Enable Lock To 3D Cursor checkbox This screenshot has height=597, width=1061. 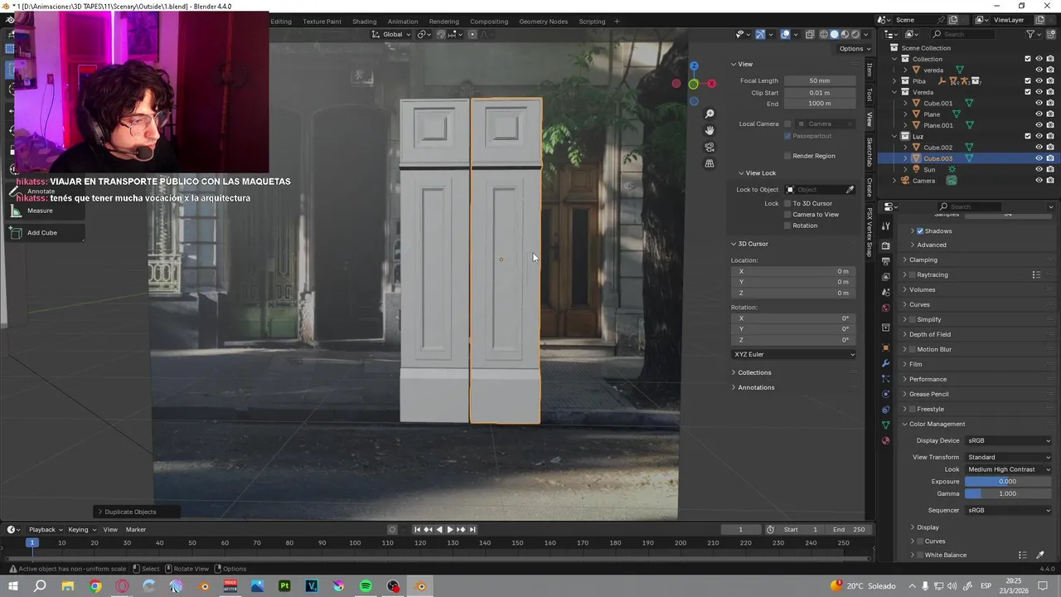[x=787, y=203]
